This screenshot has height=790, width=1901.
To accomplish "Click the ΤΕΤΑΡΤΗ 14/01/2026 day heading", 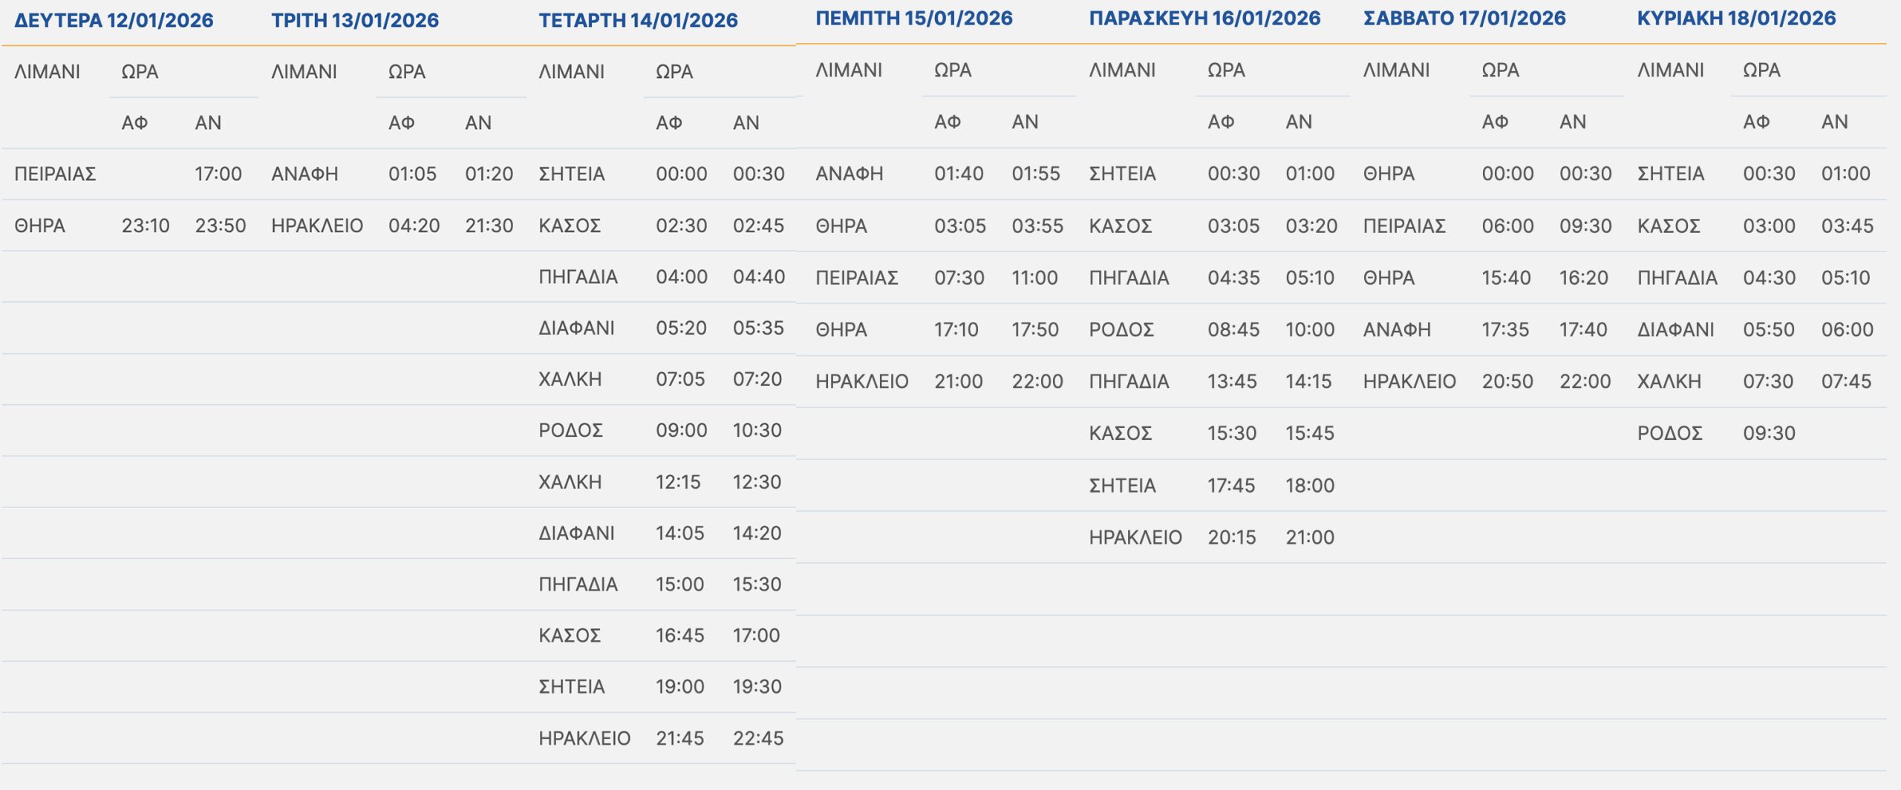I will pyautogui.click(x=638, y=20).
